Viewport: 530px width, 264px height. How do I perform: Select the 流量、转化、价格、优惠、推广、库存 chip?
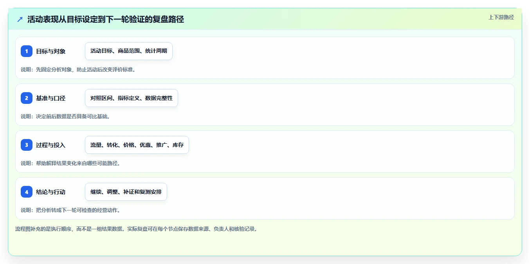(x=137, y=145)
